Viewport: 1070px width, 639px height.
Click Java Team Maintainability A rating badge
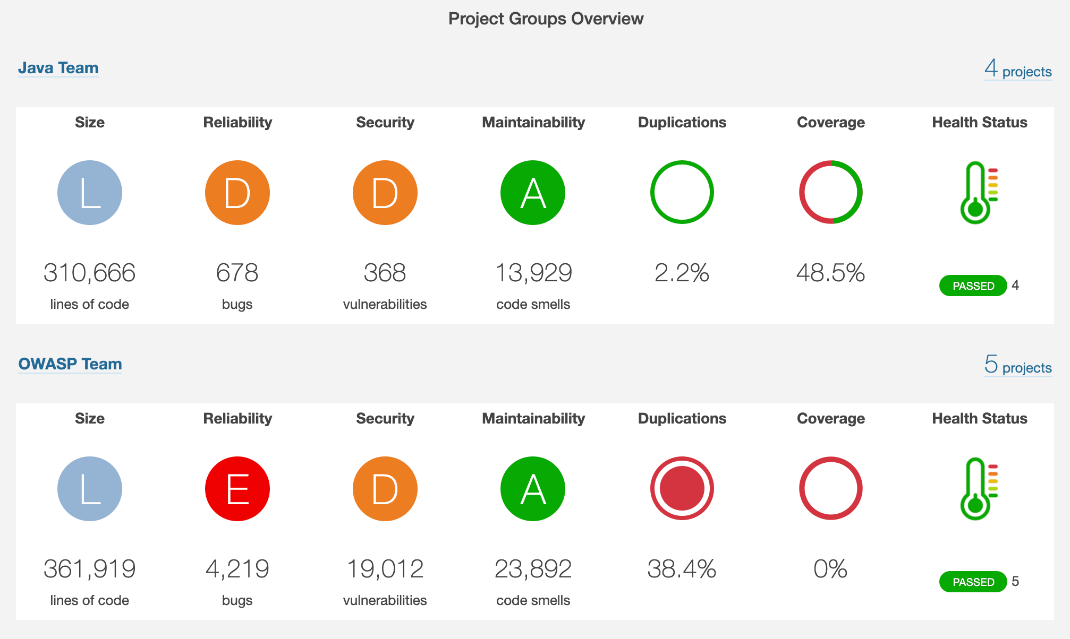(x=533, y=193)
